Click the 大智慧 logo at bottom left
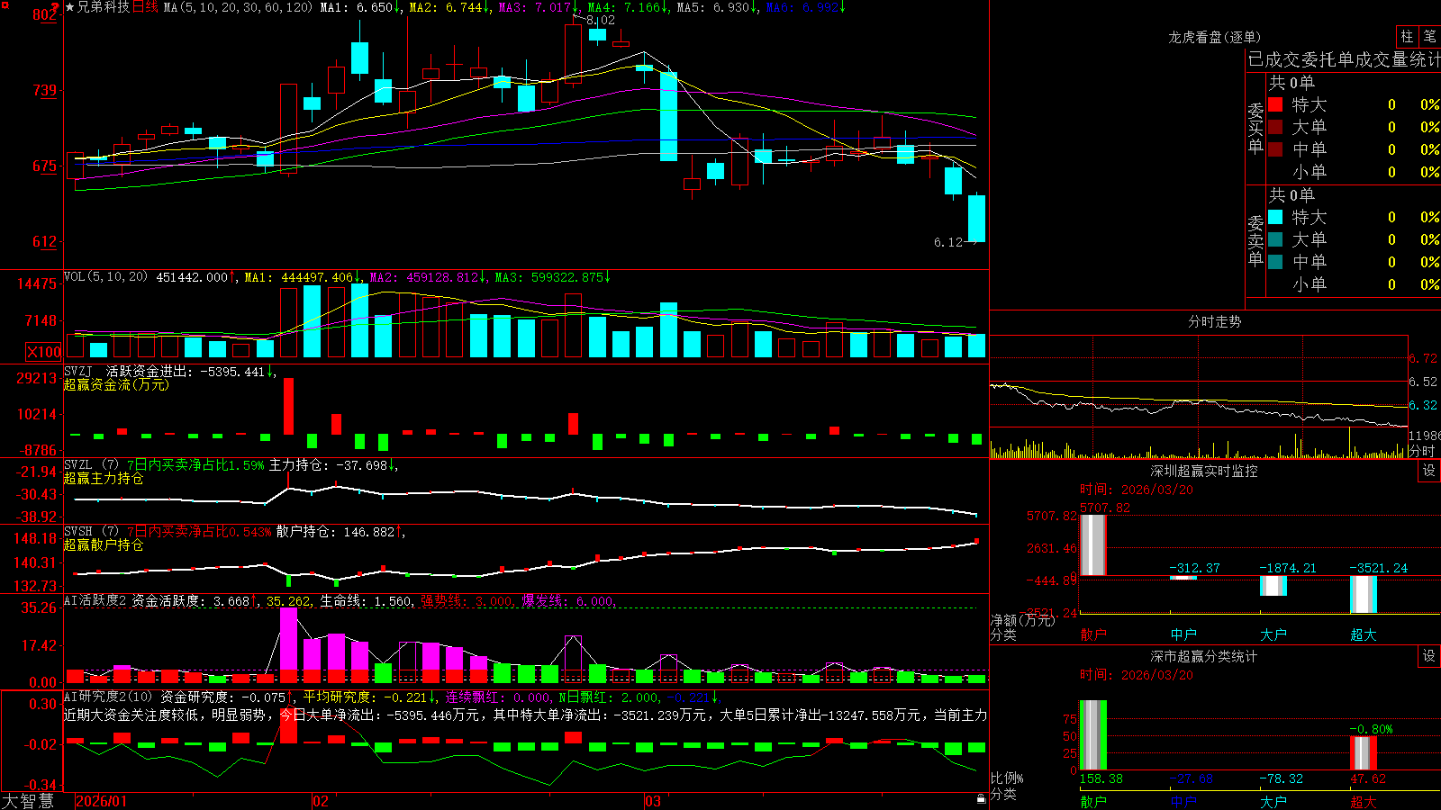Image resolution: width=1441 pixels, height=810 pixels. coord(28,801)
